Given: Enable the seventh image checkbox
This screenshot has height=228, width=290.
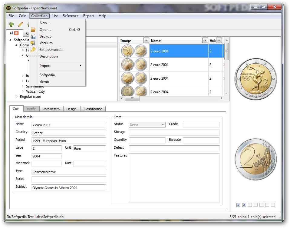Looking at the screenshot, I should 273,205.
